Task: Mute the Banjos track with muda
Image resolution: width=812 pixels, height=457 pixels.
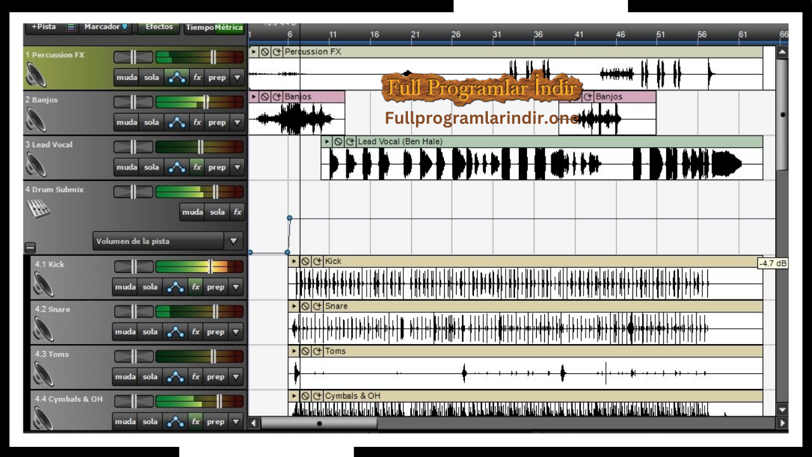Action: point(127,122)
